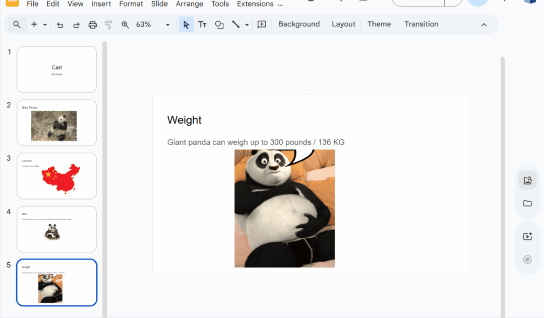Undo the last action
The width and height of the screenshot is (544, 318).
pos(60,25)
